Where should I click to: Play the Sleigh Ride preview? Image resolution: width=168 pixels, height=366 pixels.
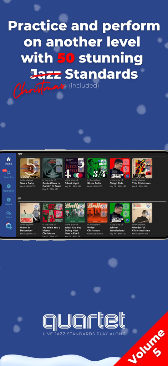126,169
